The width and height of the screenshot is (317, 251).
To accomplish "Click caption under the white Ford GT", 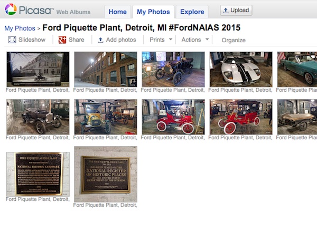I will pos(240,90).
